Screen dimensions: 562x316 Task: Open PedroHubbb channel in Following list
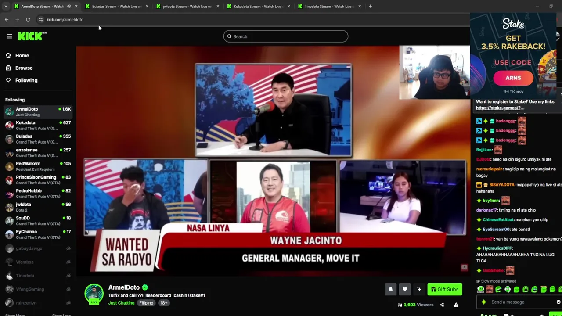[x=38, y=194]
